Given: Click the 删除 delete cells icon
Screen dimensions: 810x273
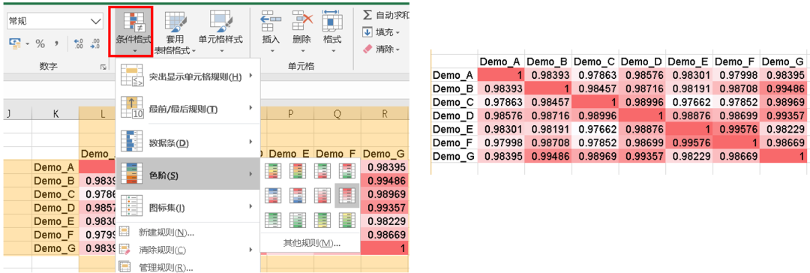Looking at the screenshot, I should pos(302,22).
